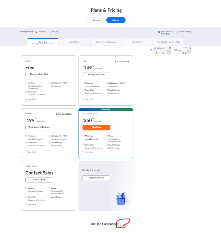The image size is (221, 233).
Task: Click the $149 Pro plan price
Action: (88, 68)
